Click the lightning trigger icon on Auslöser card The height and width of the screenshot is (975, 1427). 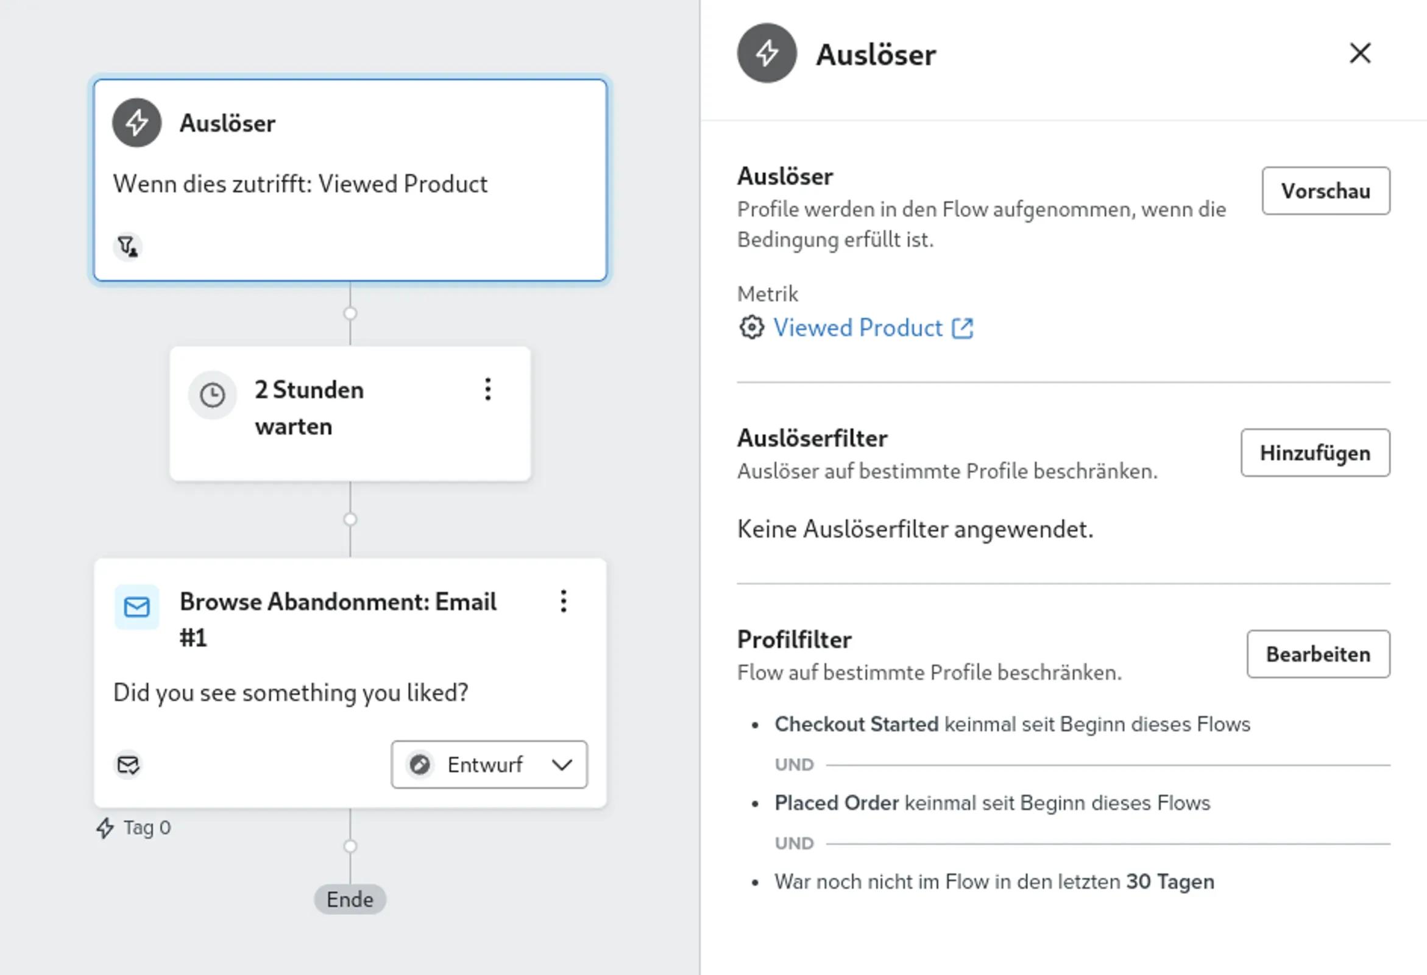point(137,123)
